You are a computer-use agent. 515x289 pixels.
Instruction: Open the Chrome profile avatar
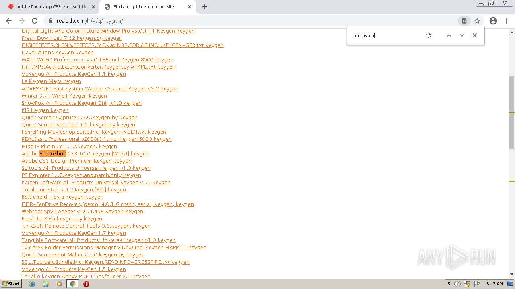click(x=493, y=21)
